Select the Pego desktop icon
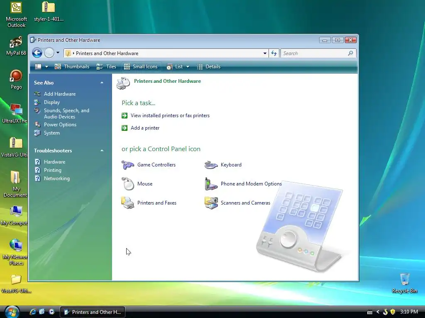This screenshot has width=425, height=318. [x=16, y=79]
